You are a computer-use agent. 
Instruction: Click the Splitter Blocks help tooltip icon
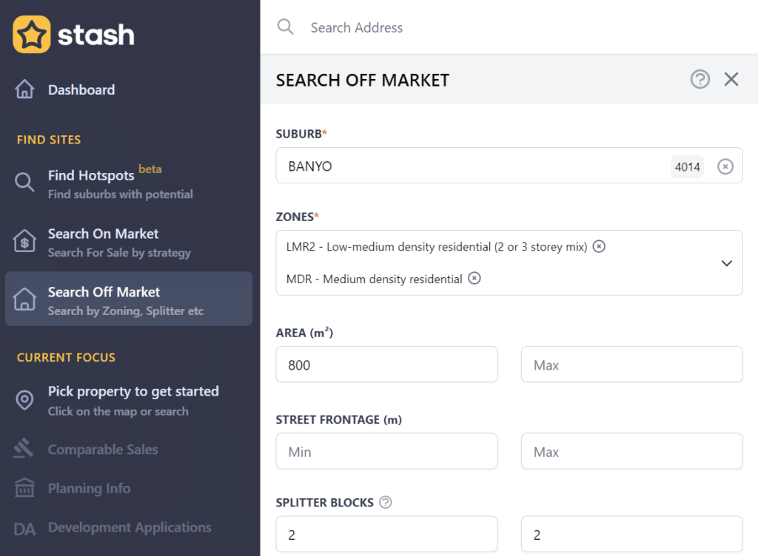385,502
